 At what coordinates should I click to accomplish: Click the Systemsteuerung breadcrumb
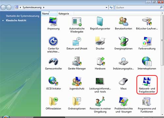coord(32,8)
